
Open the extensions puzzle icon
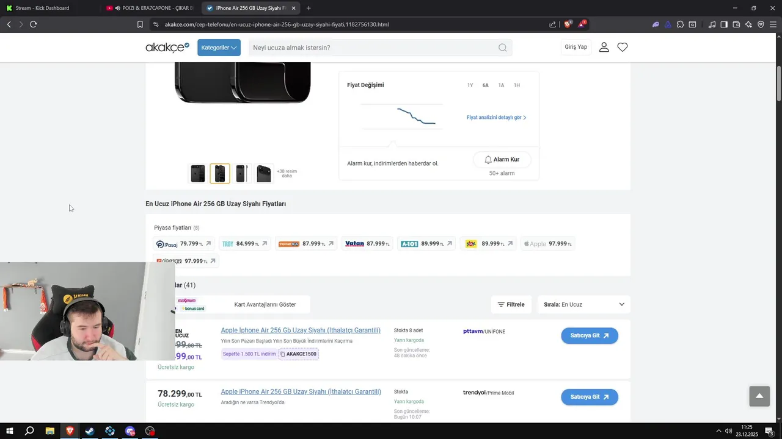[680, 24]
